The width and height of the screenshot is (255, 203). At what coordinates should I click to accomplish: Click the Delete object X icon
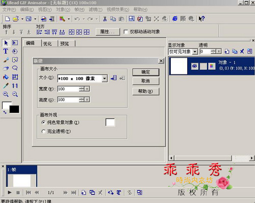[242, 51]
